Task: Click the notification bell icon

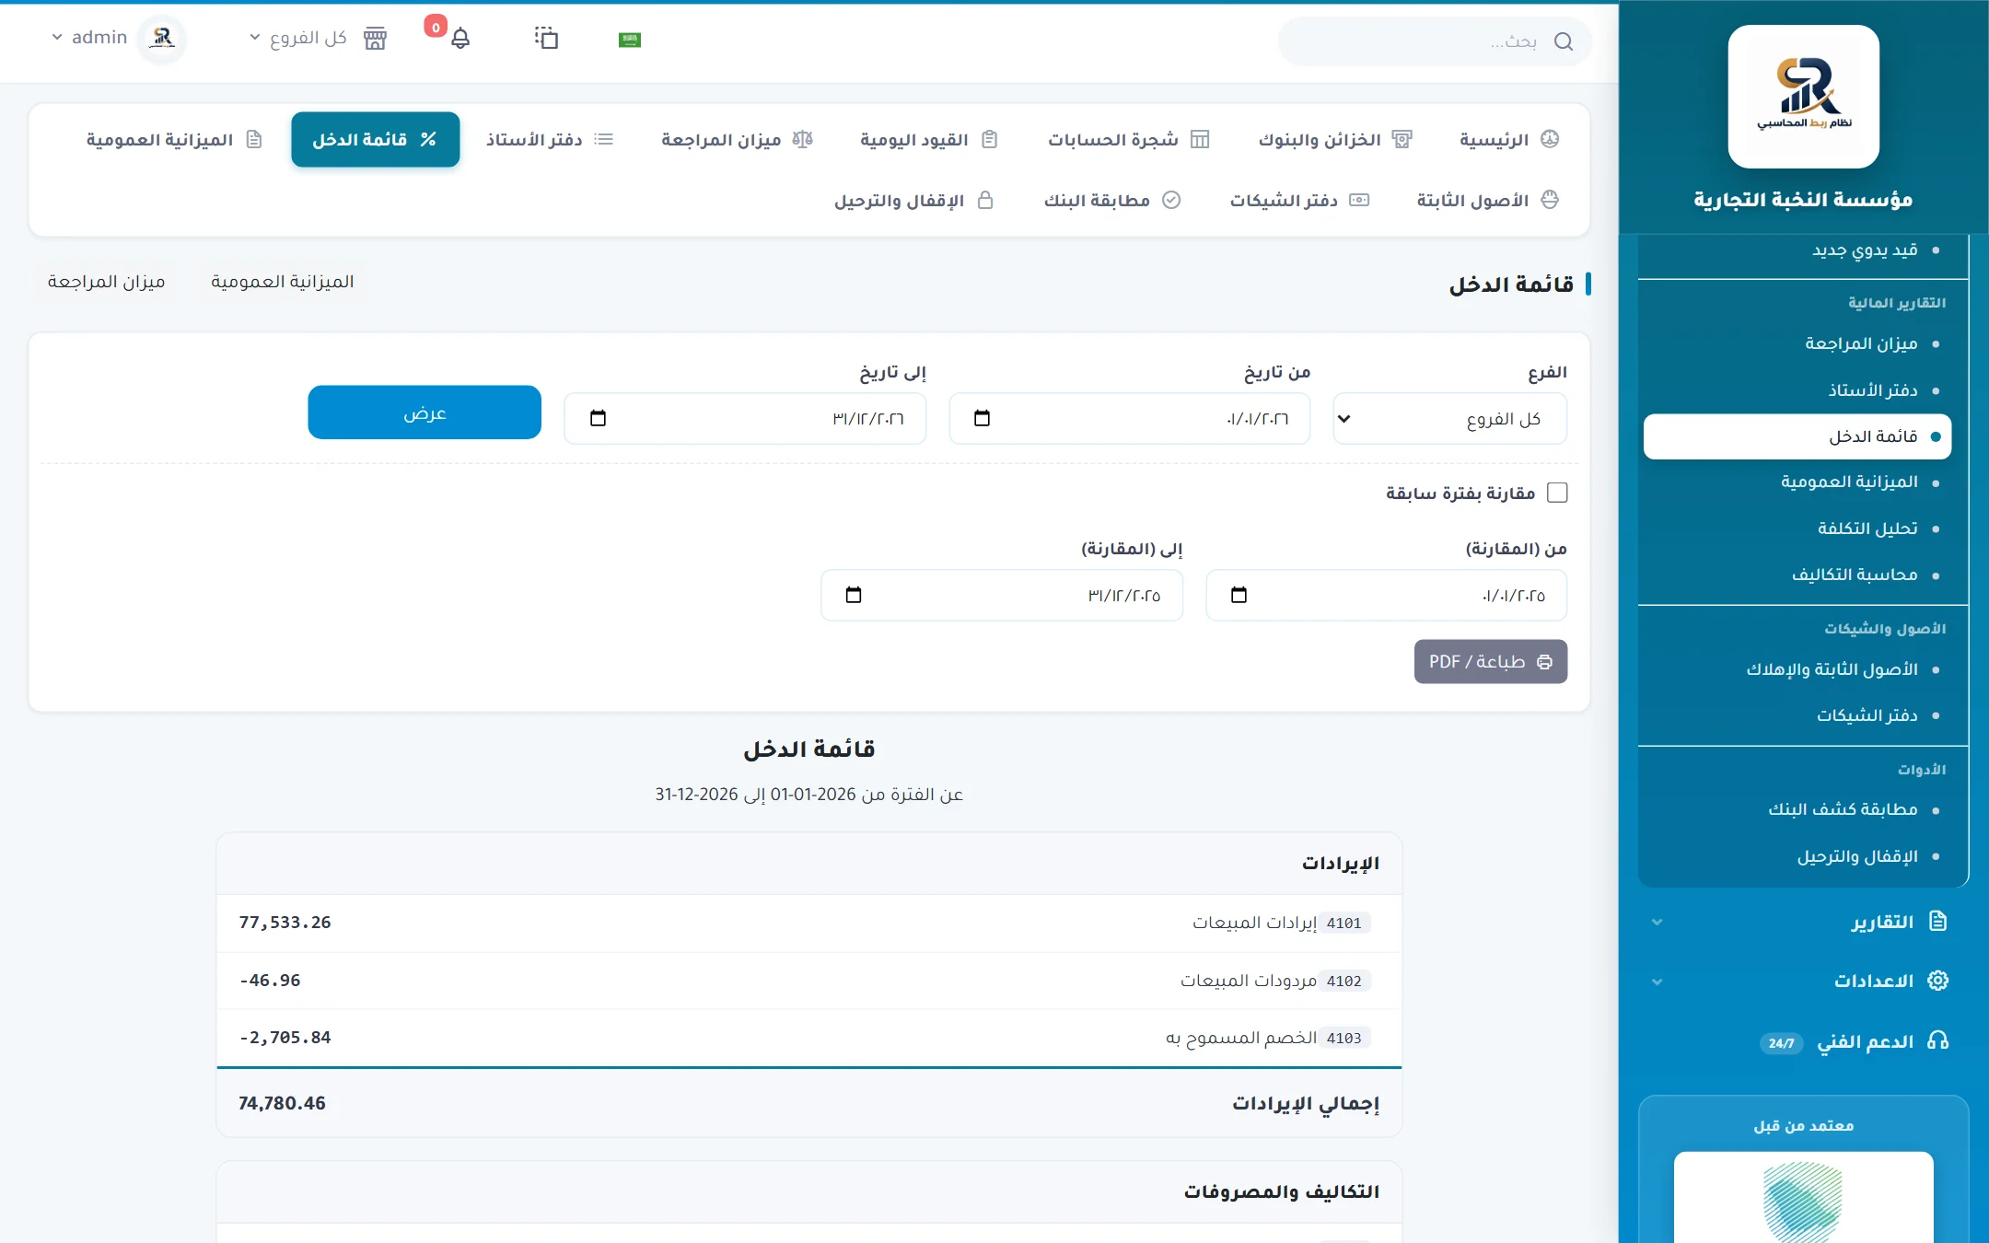Action: point(460,39)
